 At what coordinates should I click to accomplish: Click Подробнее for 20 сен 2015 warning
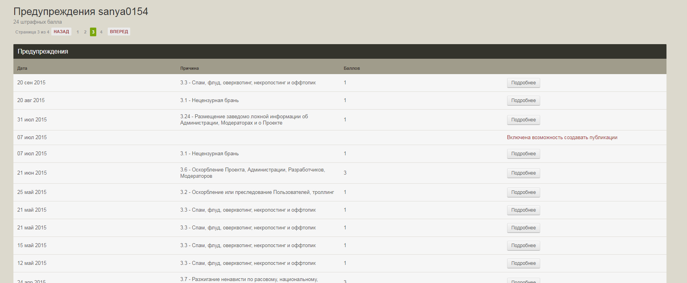coord(523,83)
